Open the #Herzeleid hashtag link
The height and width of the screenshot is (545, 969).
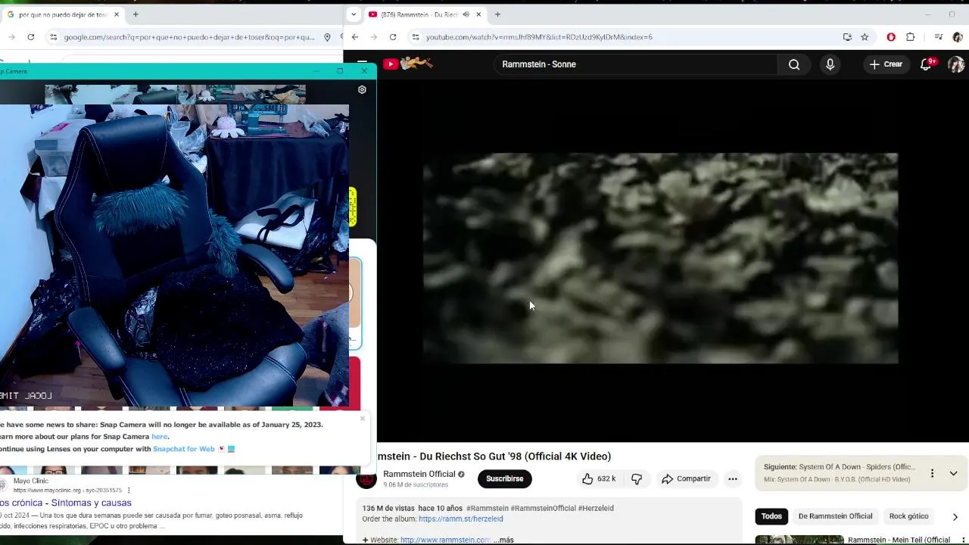pos(596,509)
